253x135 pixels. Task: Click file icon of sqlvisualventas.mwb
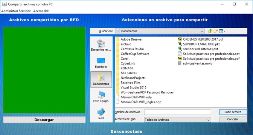(180, 63)
